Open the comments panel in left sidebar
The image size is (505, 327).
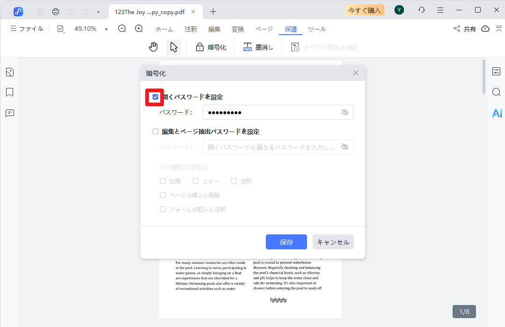tap(10, 113)
